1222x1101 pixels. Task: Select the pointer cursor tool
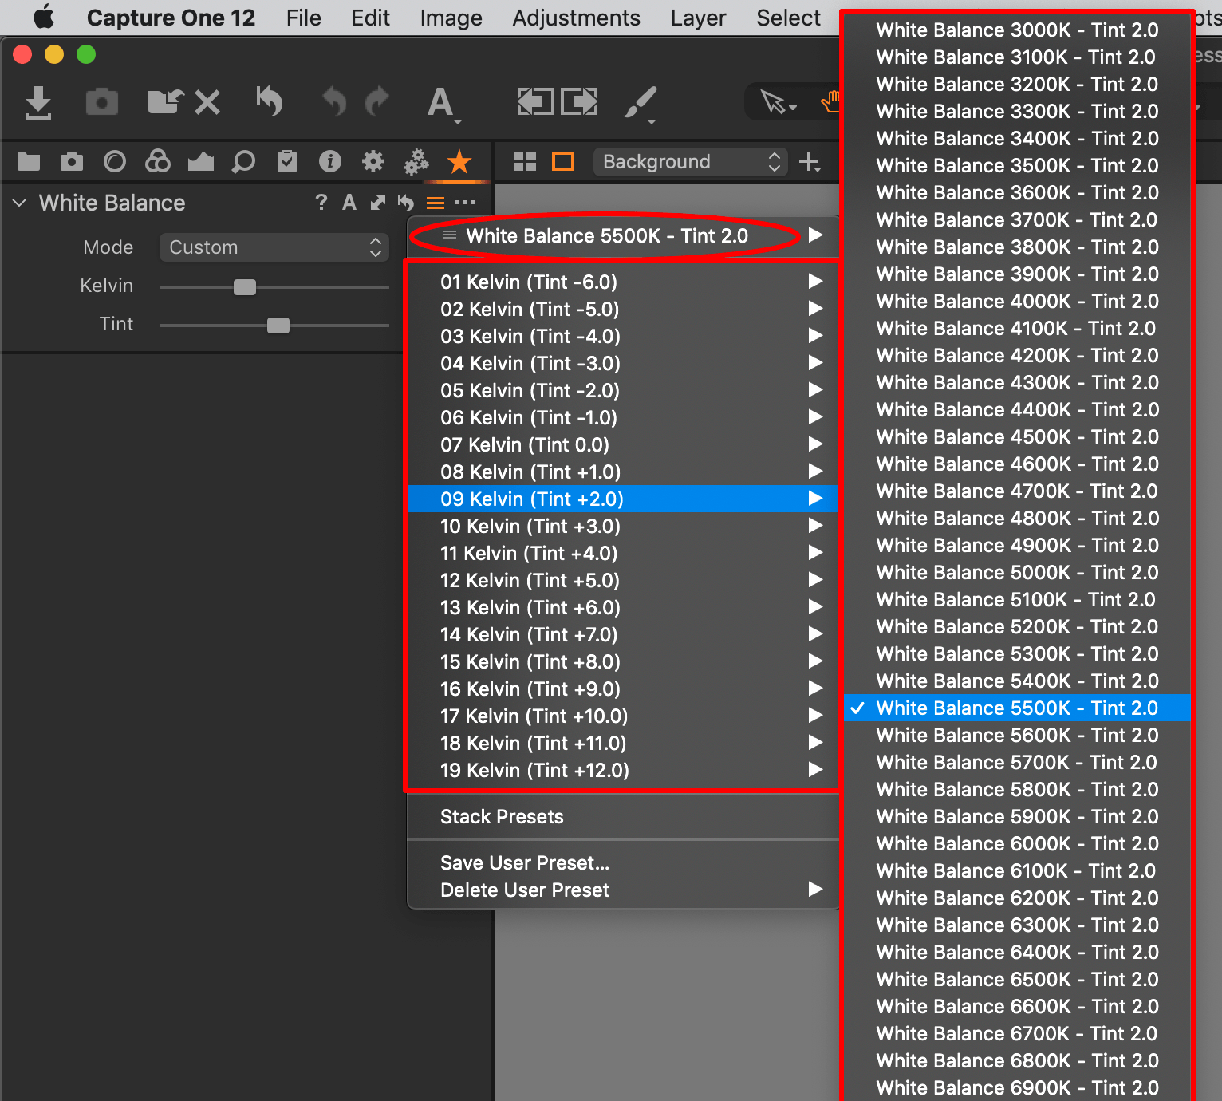click(x=777, y=102)
